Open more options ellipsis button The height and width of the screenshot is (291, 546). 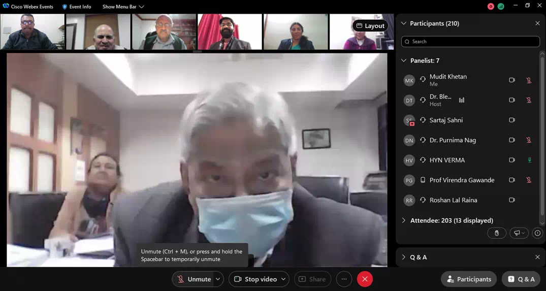(344, 279)
